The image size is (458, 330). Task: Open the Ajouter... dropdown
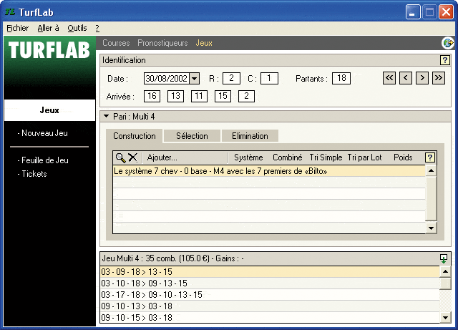coord(162,157)
